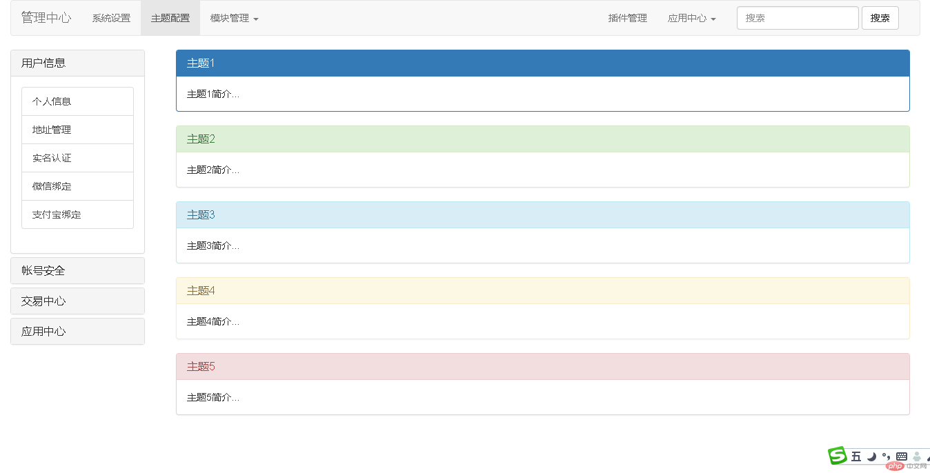Click the text 主题3简介...
The height and width of the screenshot is (473, 930).
click(x=213, y=245)
